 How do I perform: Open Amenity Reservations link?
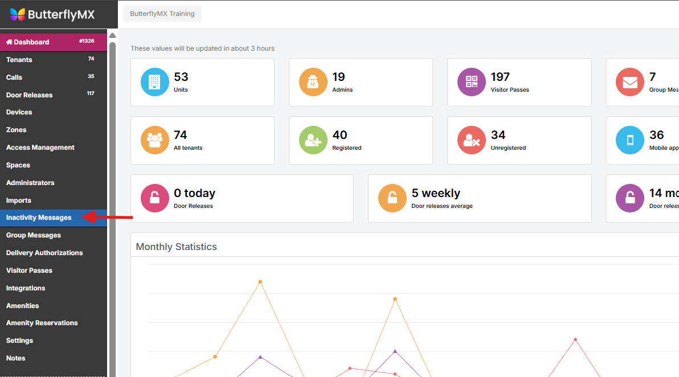42,323
